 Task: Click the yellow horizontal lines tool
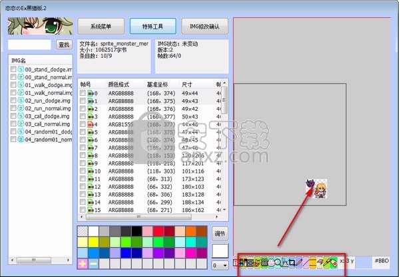[x=313, y=262]
